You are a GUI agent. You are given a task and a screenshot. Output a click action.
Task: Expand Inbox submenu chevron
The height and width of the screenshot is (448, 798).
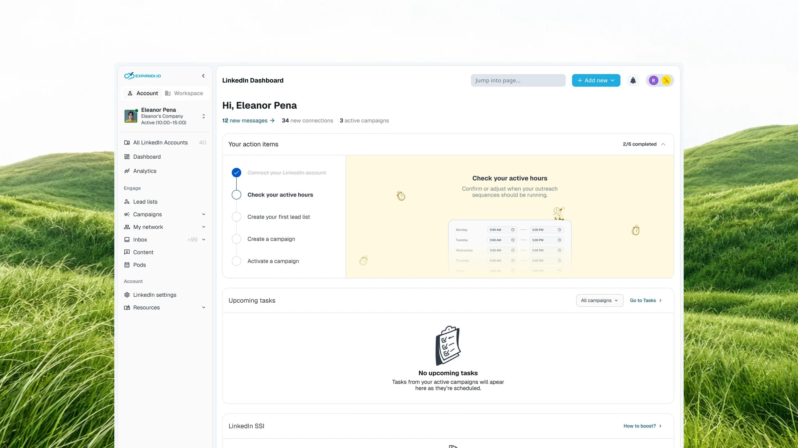[x=203, y=240]
